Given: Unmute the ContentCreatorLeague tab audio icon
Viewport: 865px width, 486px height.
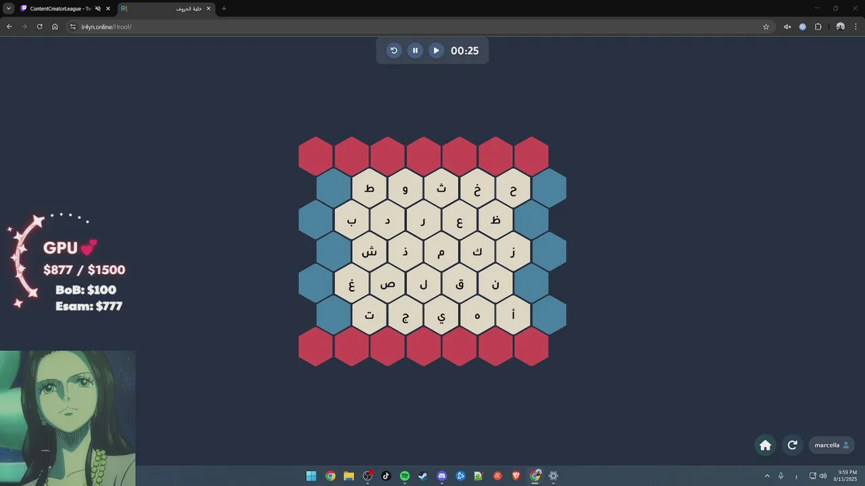Looking at the screenshot, I should point(98,9).
